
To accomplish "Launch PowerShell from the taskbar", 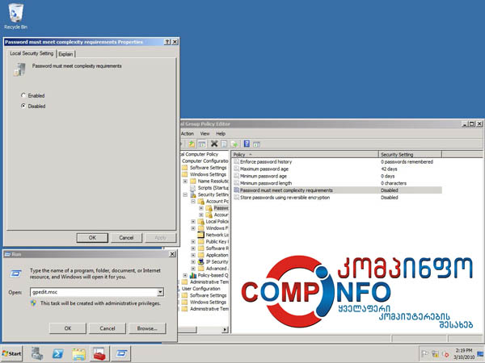I will (x=58, y=354).
